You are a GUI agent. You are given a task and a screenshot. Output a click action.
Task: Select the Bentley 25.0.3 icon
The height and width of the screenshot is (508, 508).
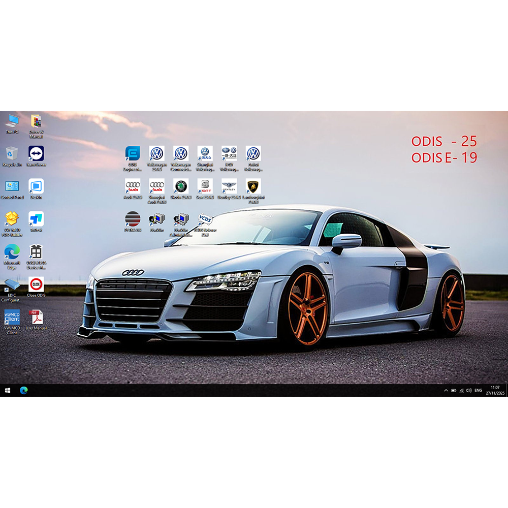click(x=229, y=186)
